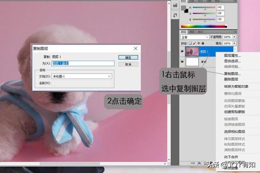
Task: Click 填充 100% value field
Action: point(227,43)
